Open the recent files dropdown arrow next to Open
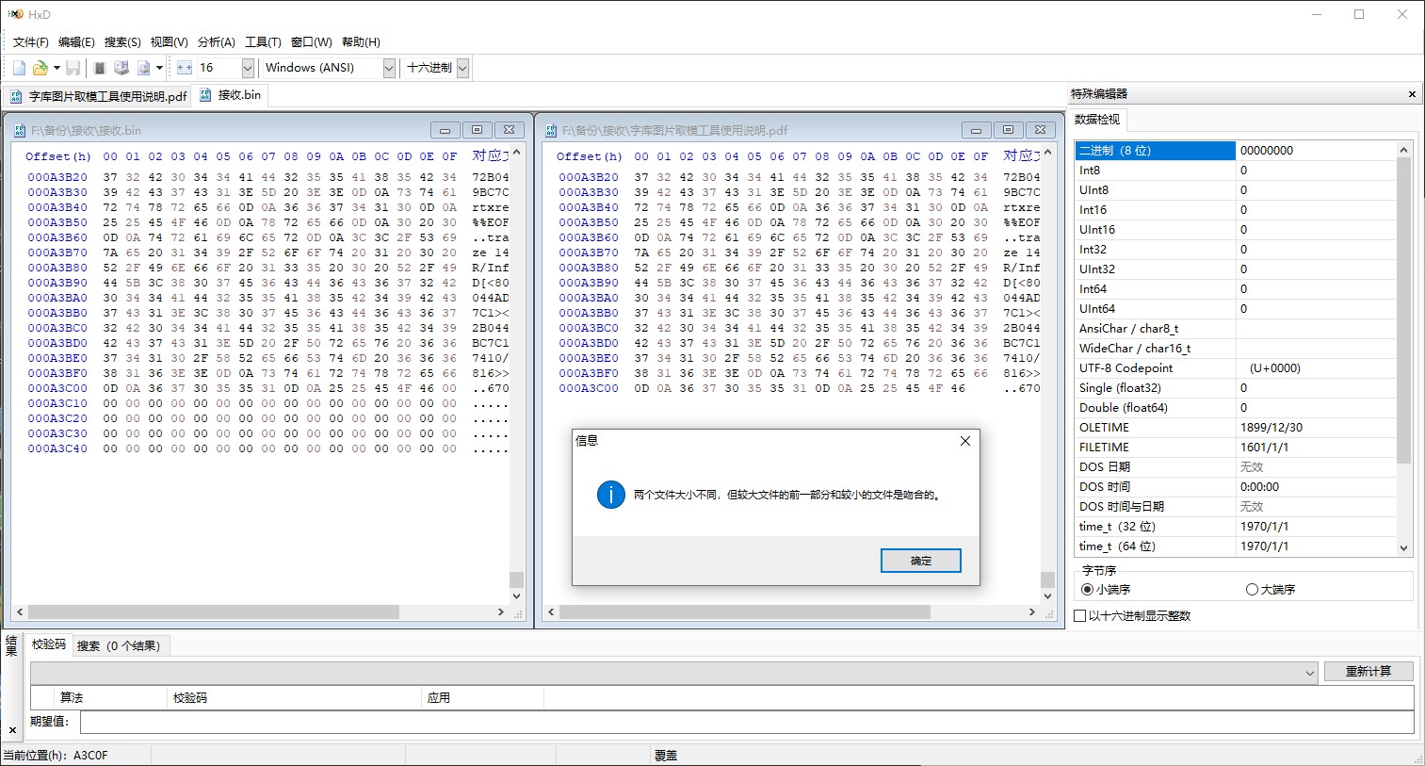This screenshot has height=766, width=1425. 57,68
